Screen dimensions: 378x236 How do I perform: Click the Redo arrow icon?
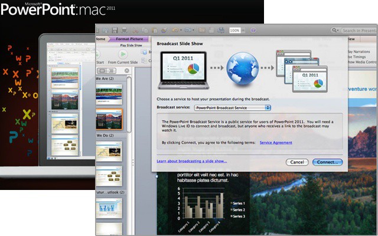click(188, 30)
